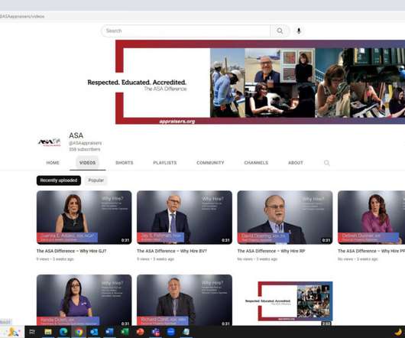Click the appraisers.org link on the channel banner
The height and width of the screenshot is (338, 405).
177,121
